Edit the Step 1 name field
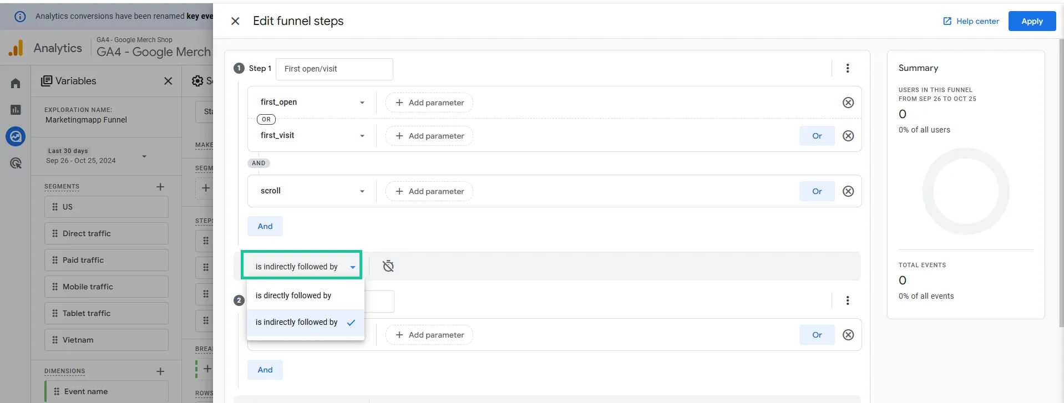This screenshot has width=1064, height=403. [335, 69]
